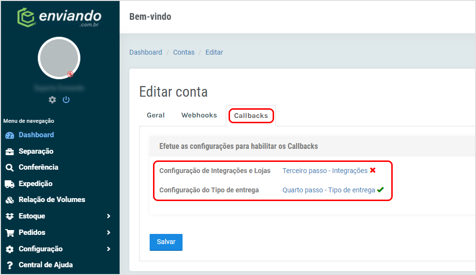The image size is (476, 275).
Task: Go to Dashboard breadcrumb link
Action: click(x=146, y=52)
